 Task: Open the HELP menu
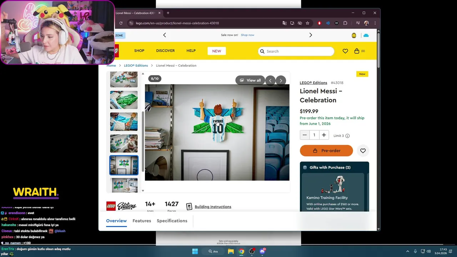coord(191,51)
